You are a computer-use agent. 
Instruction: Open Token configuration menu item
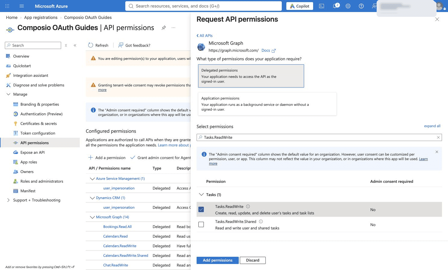point(38,133)
